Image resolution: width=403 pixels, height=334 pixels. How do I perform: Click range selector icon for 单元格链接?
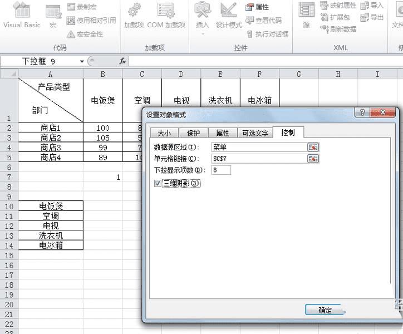point(313,159)
